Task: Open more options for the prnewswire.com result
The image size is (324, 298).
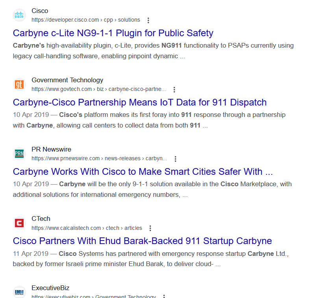Action: 176,159
